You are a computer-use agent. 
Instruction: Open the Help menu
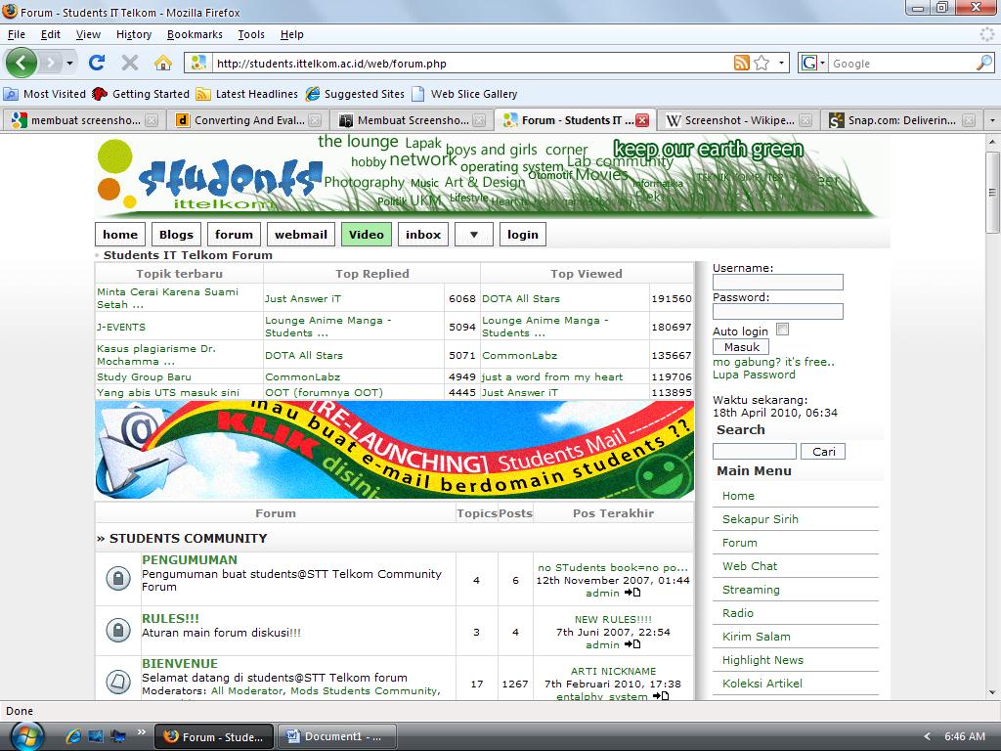(291, 34)
